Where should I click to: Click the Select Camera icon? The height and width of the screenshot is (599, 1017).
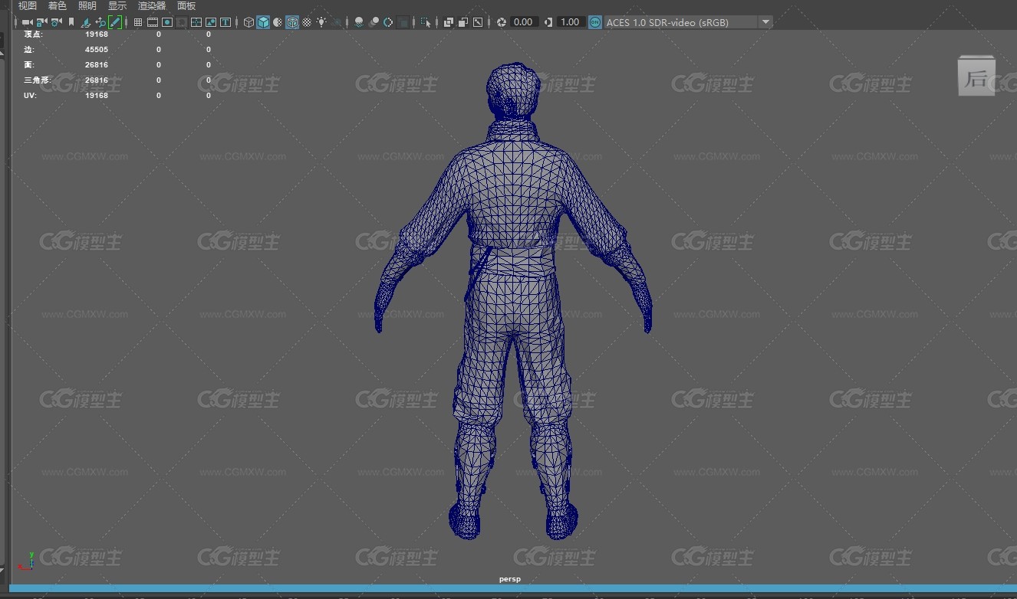tap(27, 22)
